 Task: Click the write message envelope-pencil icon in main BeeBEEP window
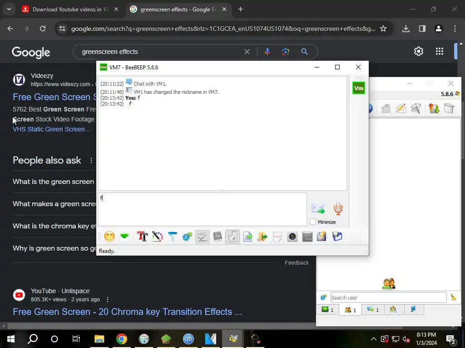tap(401, 108)
